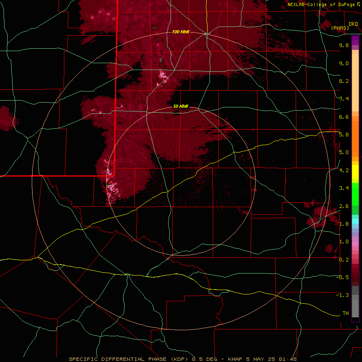
Task: Click the NEXLAB-College of DuPage label
Action: point(321,4)
